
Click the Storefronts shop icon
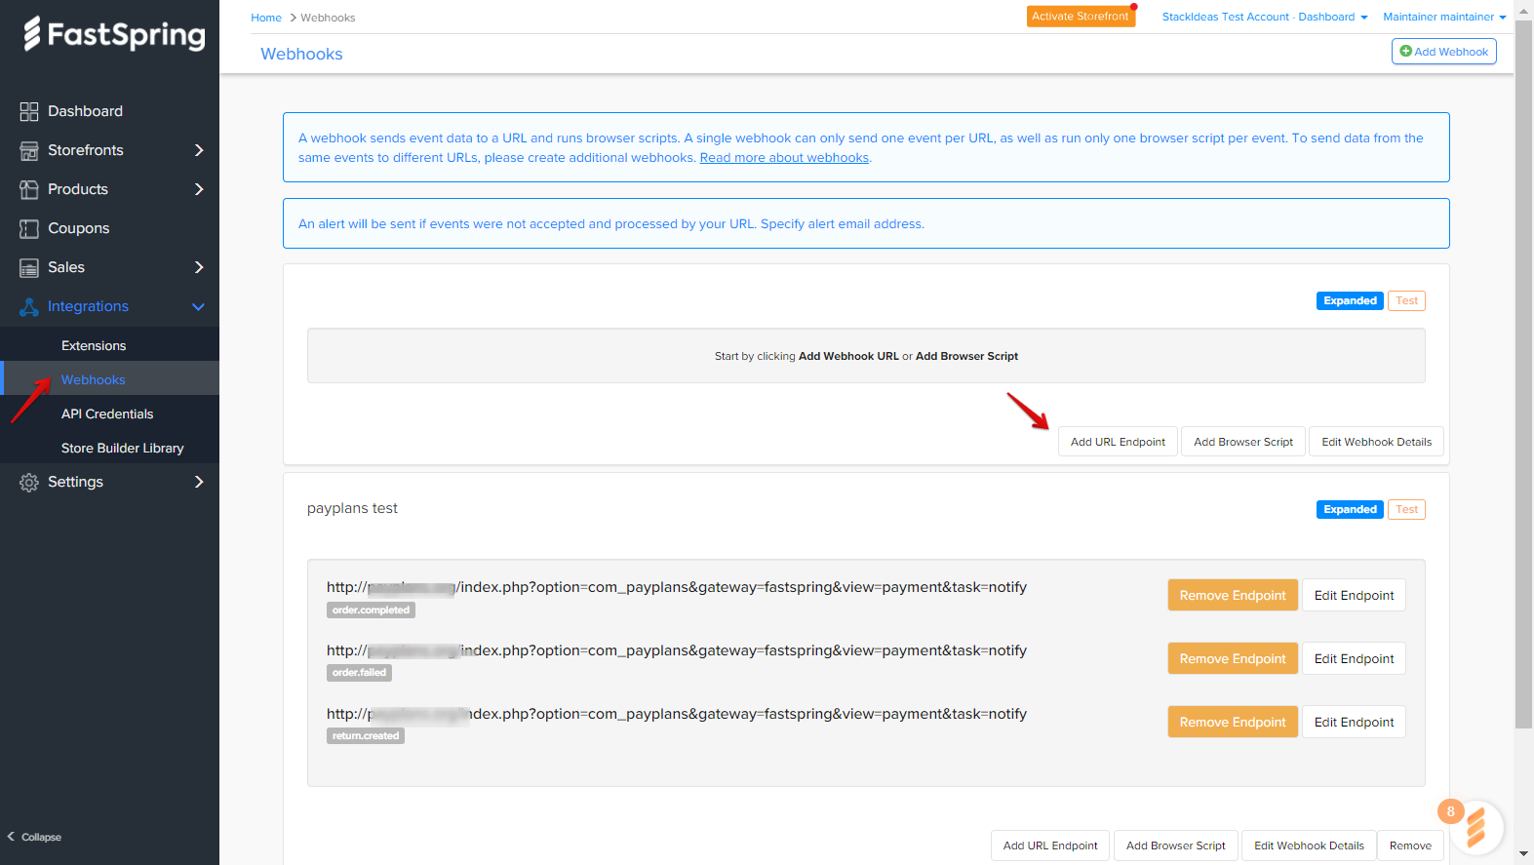click(x=29, y=150)
